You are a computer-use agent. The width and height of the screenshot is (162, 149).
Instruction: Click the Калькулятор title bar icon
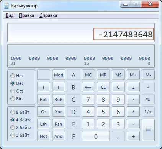pos(6,6)
